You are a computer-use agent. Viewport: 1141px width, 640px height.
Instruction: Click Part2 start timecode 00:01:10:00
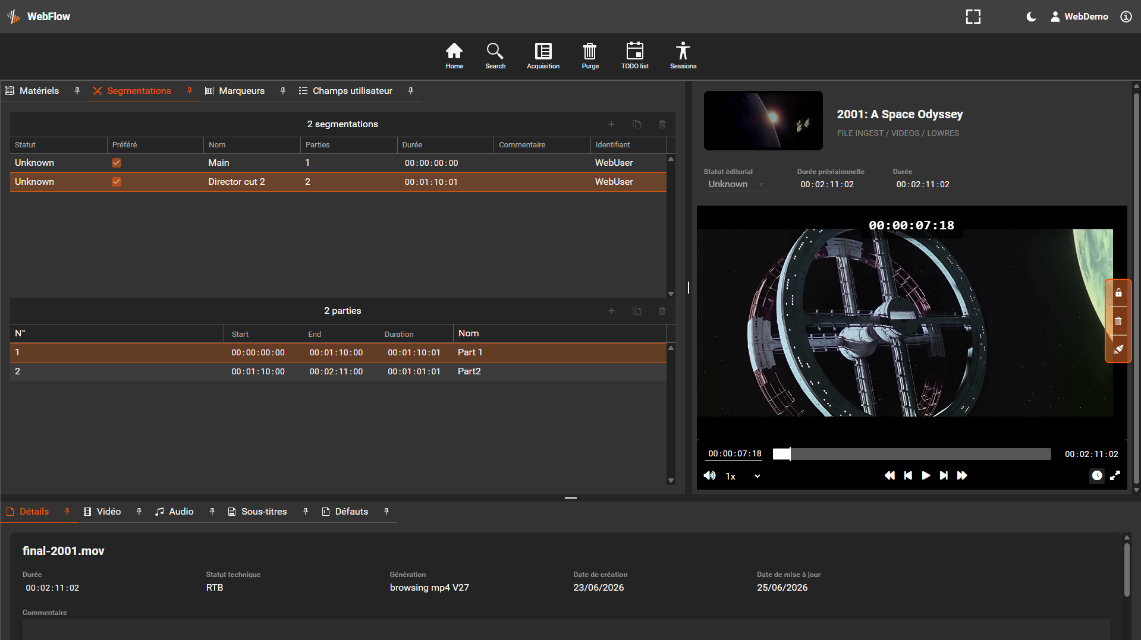tap(258, 371)
